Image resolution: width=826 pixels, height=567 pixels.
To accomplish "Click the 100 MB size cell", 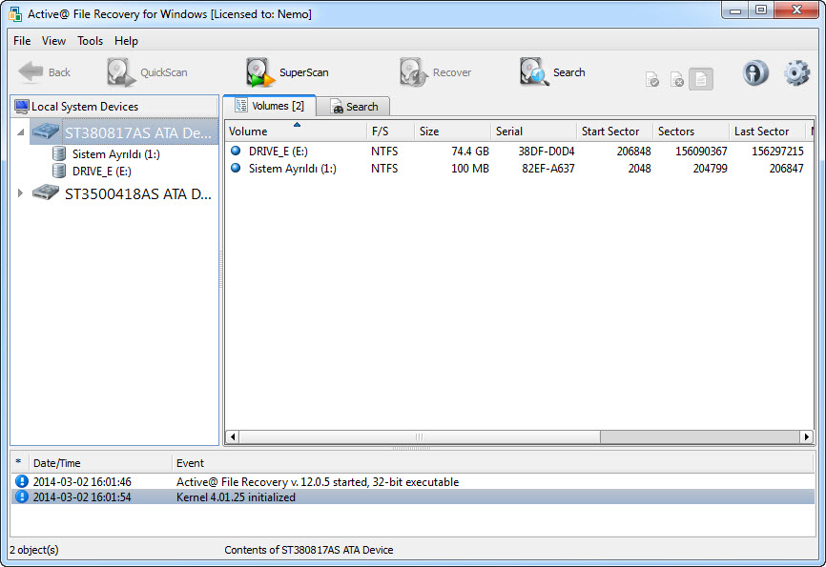I will pyautogui.click(x=470, y=169).
